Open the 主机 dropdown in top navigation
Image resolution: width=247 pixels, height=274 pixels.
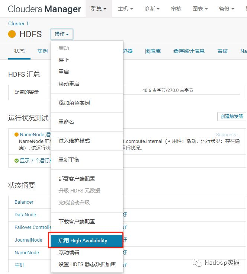(125, 9)
